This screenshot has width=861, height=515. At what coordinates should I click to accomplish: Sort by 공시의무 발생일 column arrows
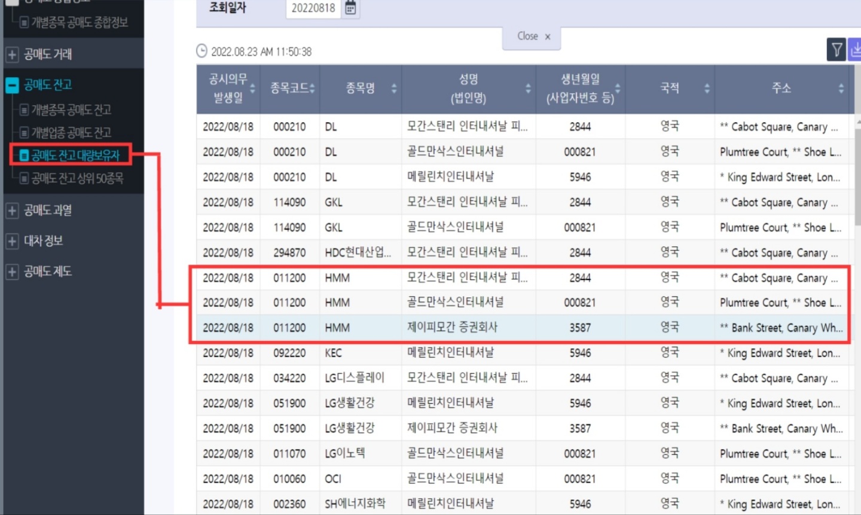[252, 89]
